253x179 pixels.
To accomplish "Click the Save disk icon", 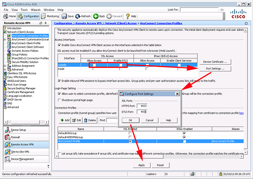I will click(64, 16).
